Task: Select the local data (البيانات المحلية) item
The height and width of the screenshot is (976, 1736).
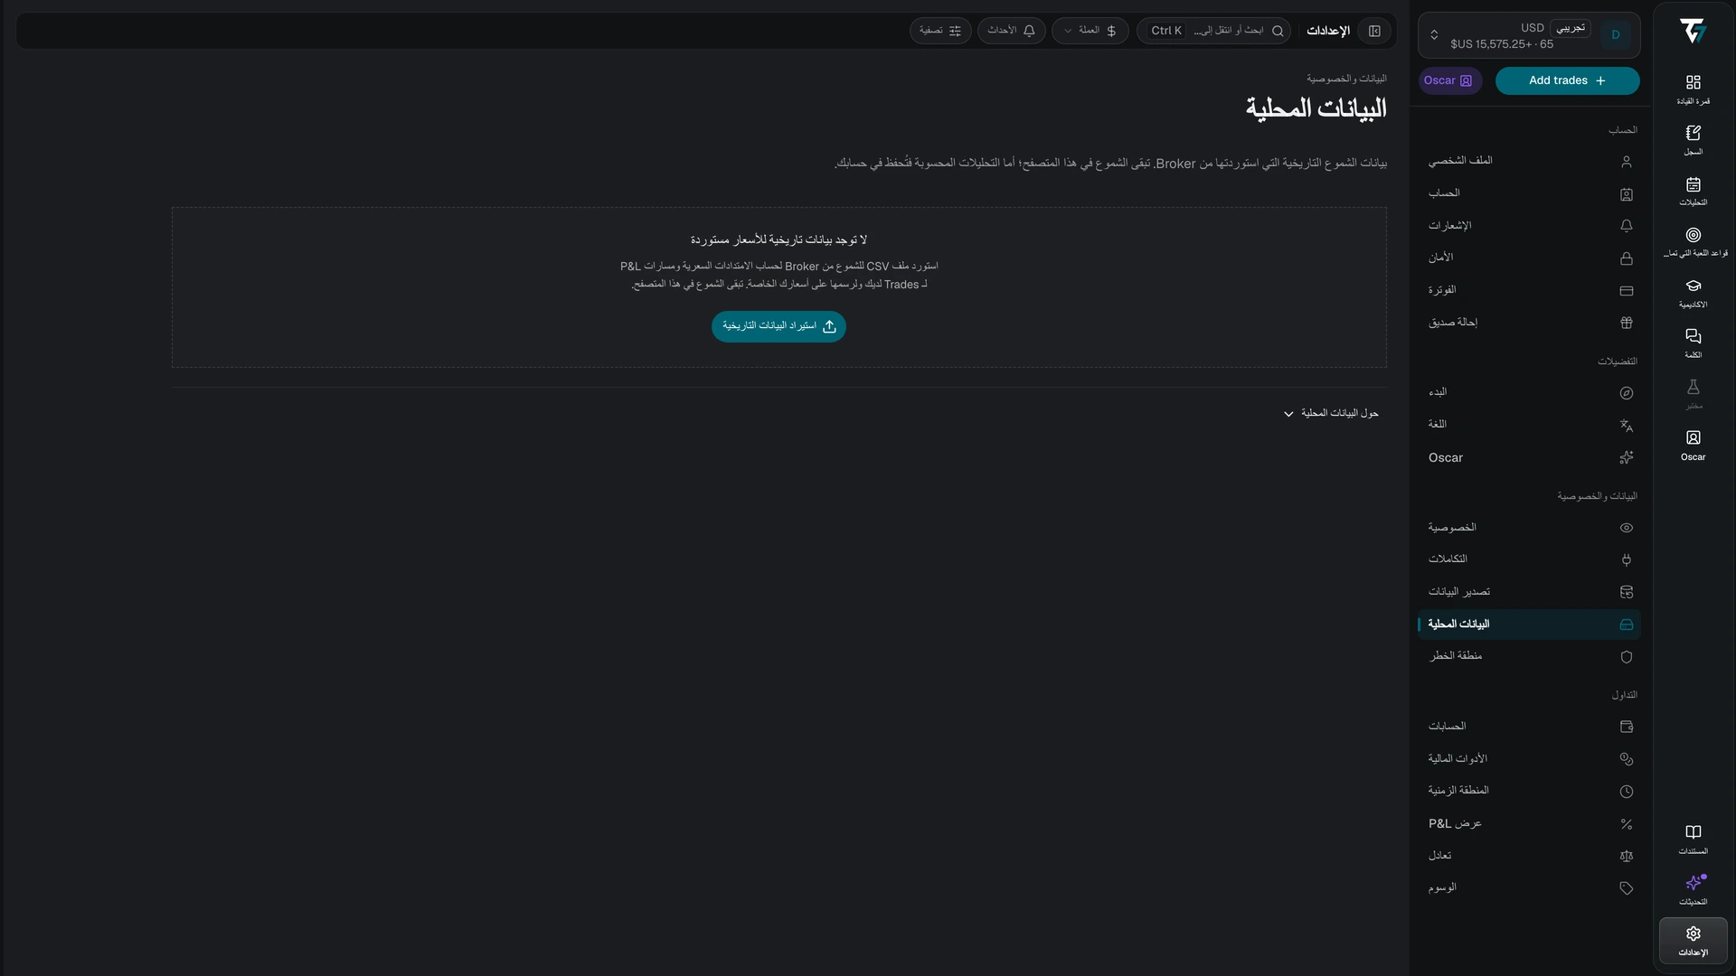Action: click(1529, 624)
